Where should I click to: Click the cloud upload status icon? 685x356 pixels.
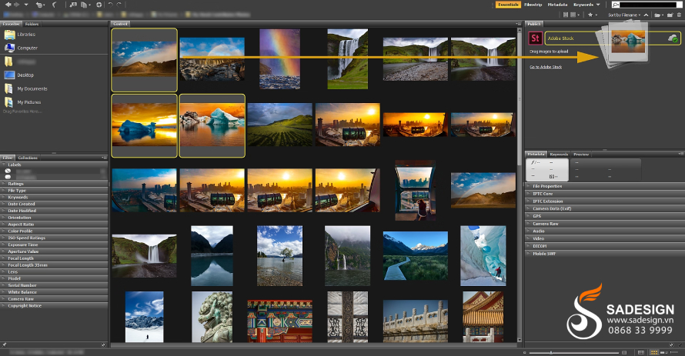(x=673, y=38)
